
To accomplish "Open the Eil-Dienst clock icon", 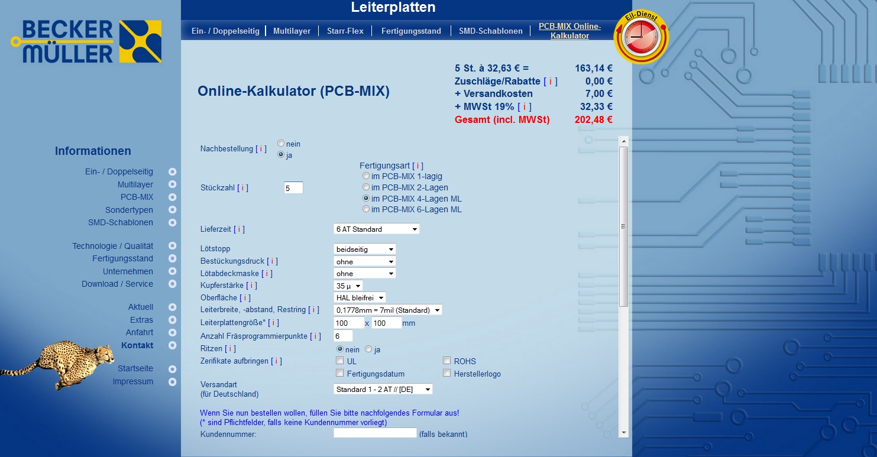I will point(641,37).
